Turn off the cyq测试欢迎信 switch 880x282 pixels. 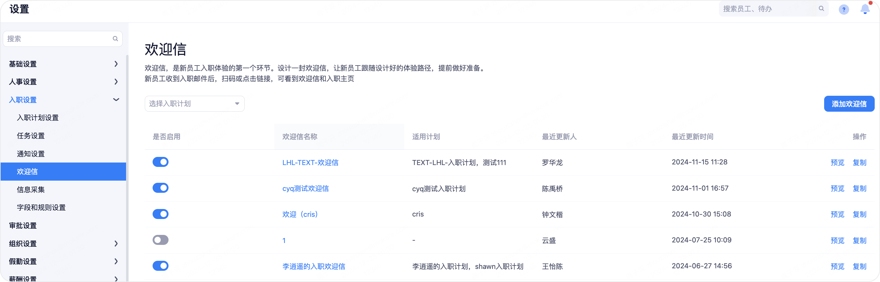click(160, 188)
